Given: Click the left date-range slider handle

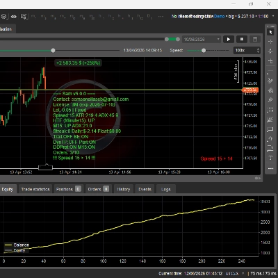Looking at the screenshot, I should tap(167, 39).
